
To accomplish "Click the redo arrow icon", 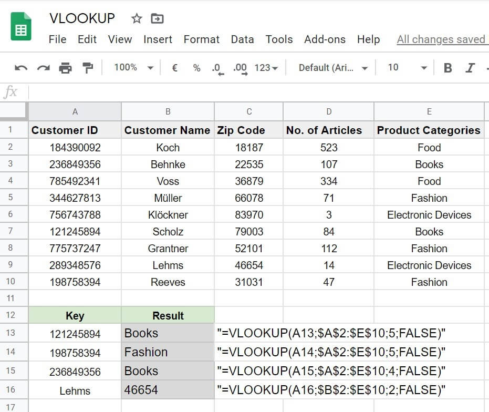I will tap(44, 68).
